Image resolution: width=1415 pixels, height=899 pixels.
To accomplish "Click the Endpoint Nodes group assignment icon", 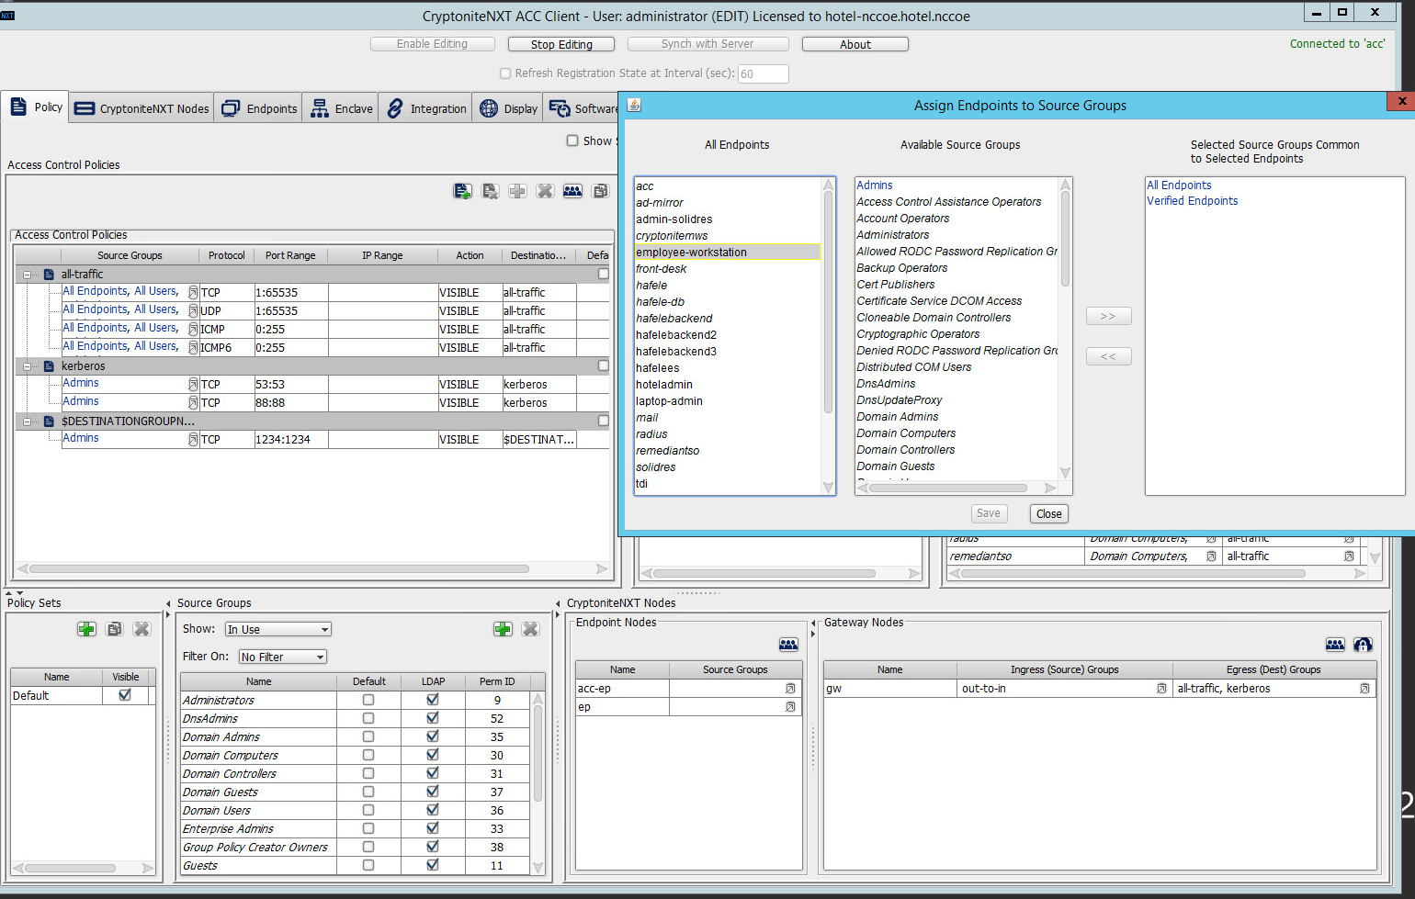I will click(788, 645).
